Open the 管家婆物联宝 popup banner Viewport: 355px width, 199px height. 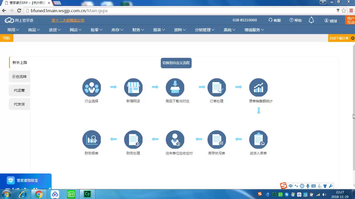[x=26, y=181]
